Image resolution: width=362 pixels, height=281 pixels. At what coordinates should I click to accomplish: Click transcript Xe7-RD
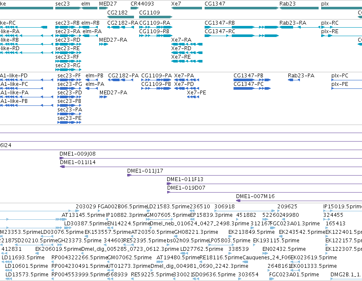(187, 53)
